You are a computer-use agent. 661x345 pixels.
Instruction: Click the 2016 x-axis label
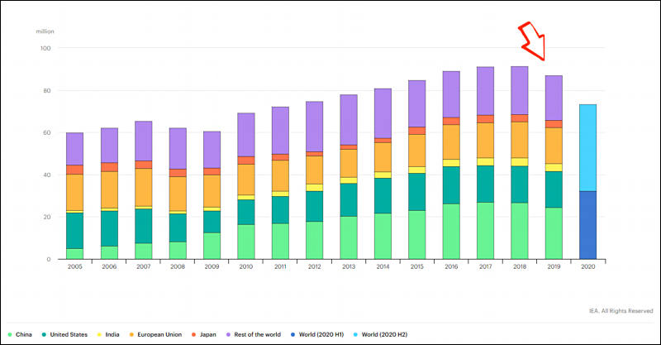[x=451, y=267]
